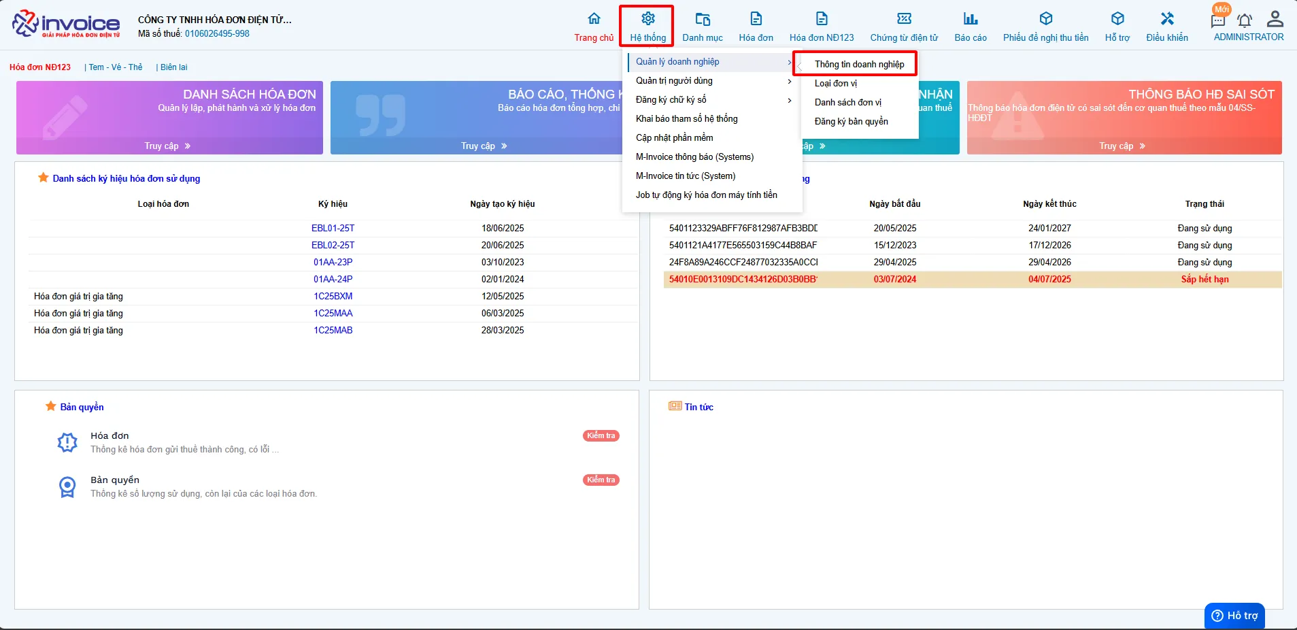Open the Trang chủ home icon

594,19
